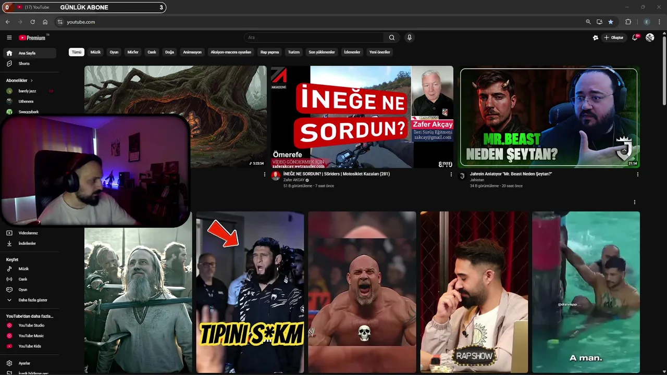Image resolution: width=667 pixels, height=375 pixels.
Task: Select the Canlı filter chip
Action: [x=152, y=52]
